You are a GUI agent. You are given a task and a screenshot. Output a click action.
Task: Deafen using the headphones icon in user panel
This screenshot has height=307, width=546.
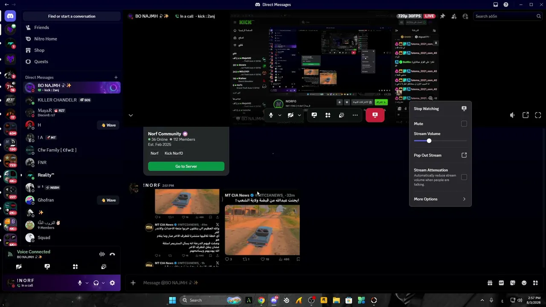[96, 283]
